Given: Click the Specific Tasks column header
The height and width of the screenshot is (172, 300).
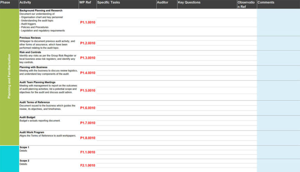Looking at the screenshot, I should click(127, 4).
